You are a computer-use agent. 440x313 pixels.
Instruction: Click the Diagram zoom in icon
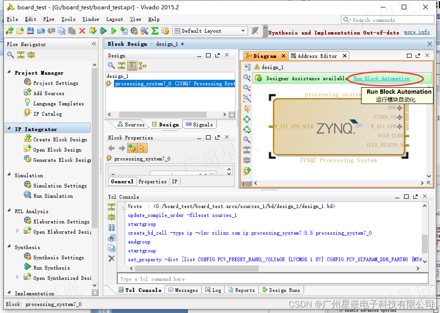pyautogui.click(x=247, y=77)
